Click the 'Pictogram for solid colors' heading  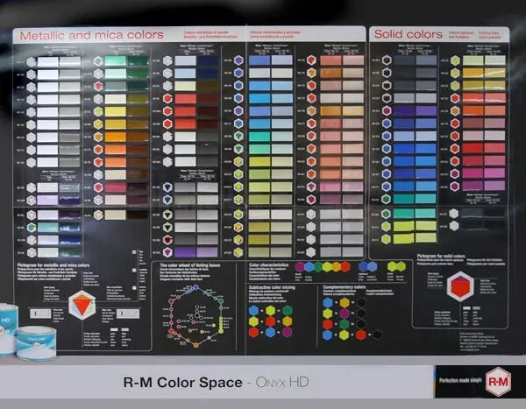pos(441,256)
